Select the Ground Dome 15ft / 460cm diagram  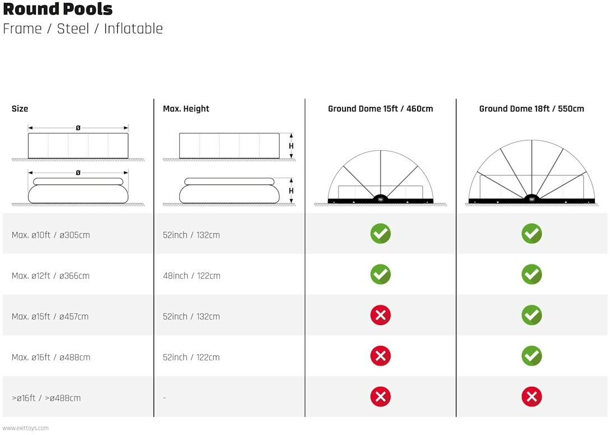pos(381,178)
